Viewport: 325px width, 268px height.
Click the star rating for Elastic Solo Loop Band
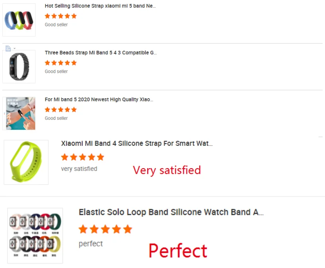pyautogui.click(x=105, y=229)
